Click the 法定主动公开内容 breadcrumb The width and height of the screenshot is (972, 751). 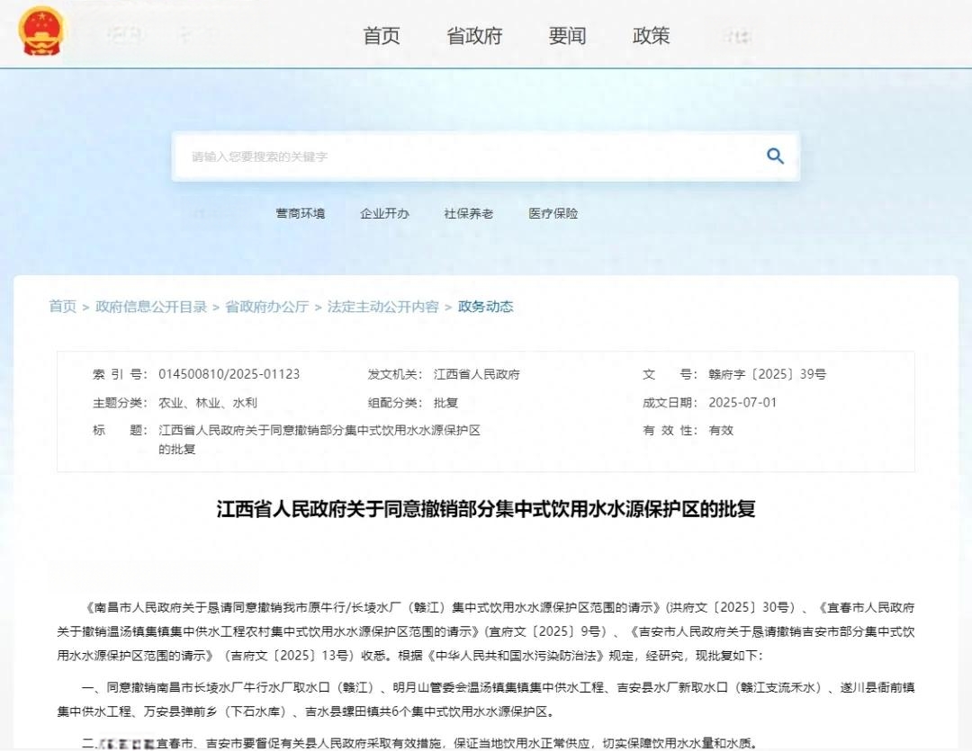(383, 307)
